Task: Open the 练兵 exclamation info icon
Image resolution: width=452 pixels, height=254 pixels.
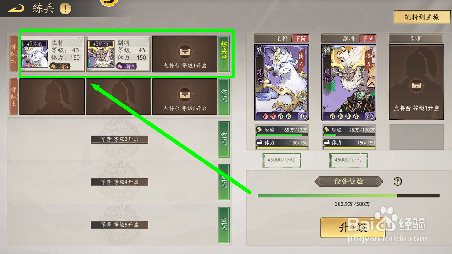Action: tap(65, 8)
